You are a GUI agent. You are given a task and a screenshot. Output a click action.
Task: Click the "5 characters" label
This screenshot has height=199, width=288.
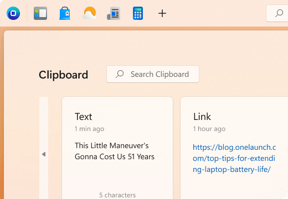(x=117, y=195)
